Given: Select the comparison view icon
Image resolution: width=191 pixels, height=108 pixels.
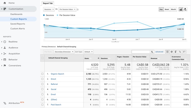Looking at the screenshot, I should click(x=180, y=52).
